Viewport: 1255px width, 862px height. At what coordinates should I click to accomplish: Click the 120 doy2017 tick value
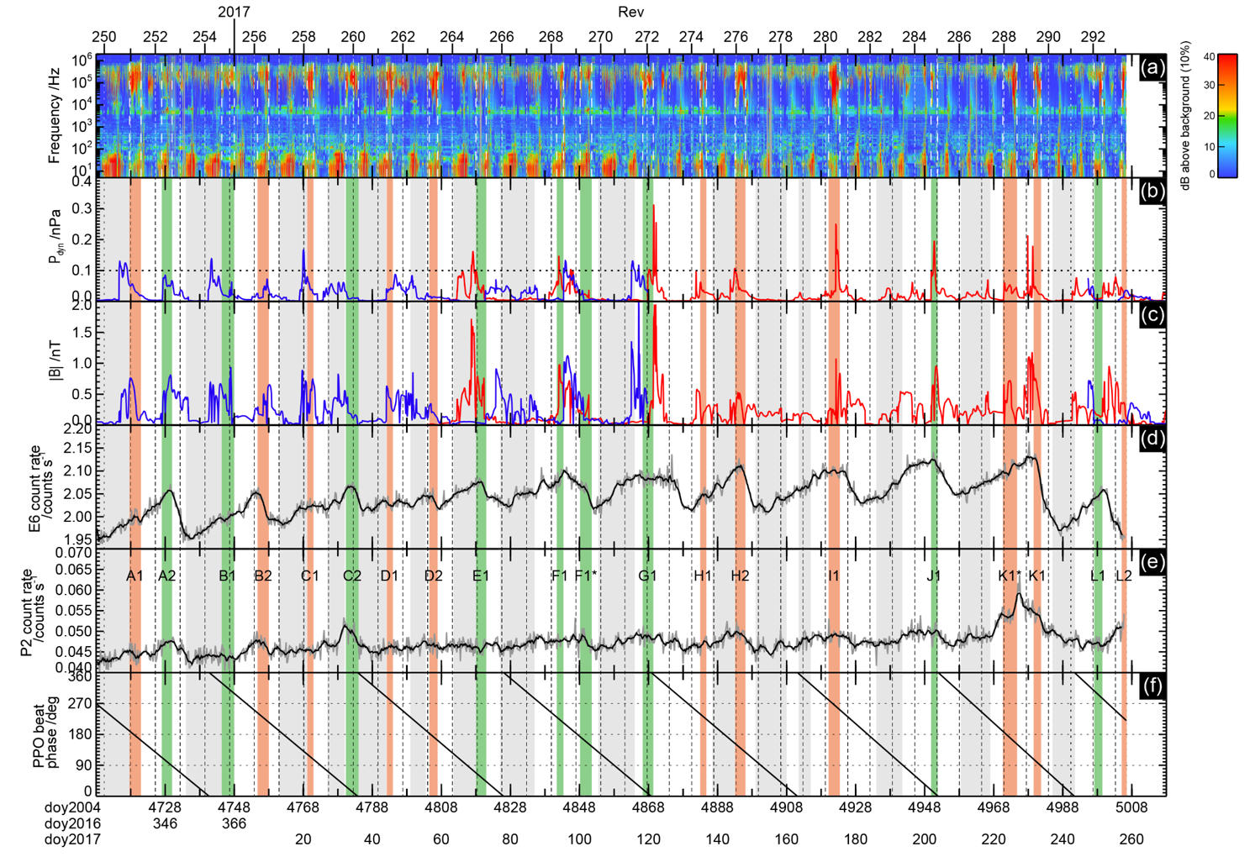[648, 839]
